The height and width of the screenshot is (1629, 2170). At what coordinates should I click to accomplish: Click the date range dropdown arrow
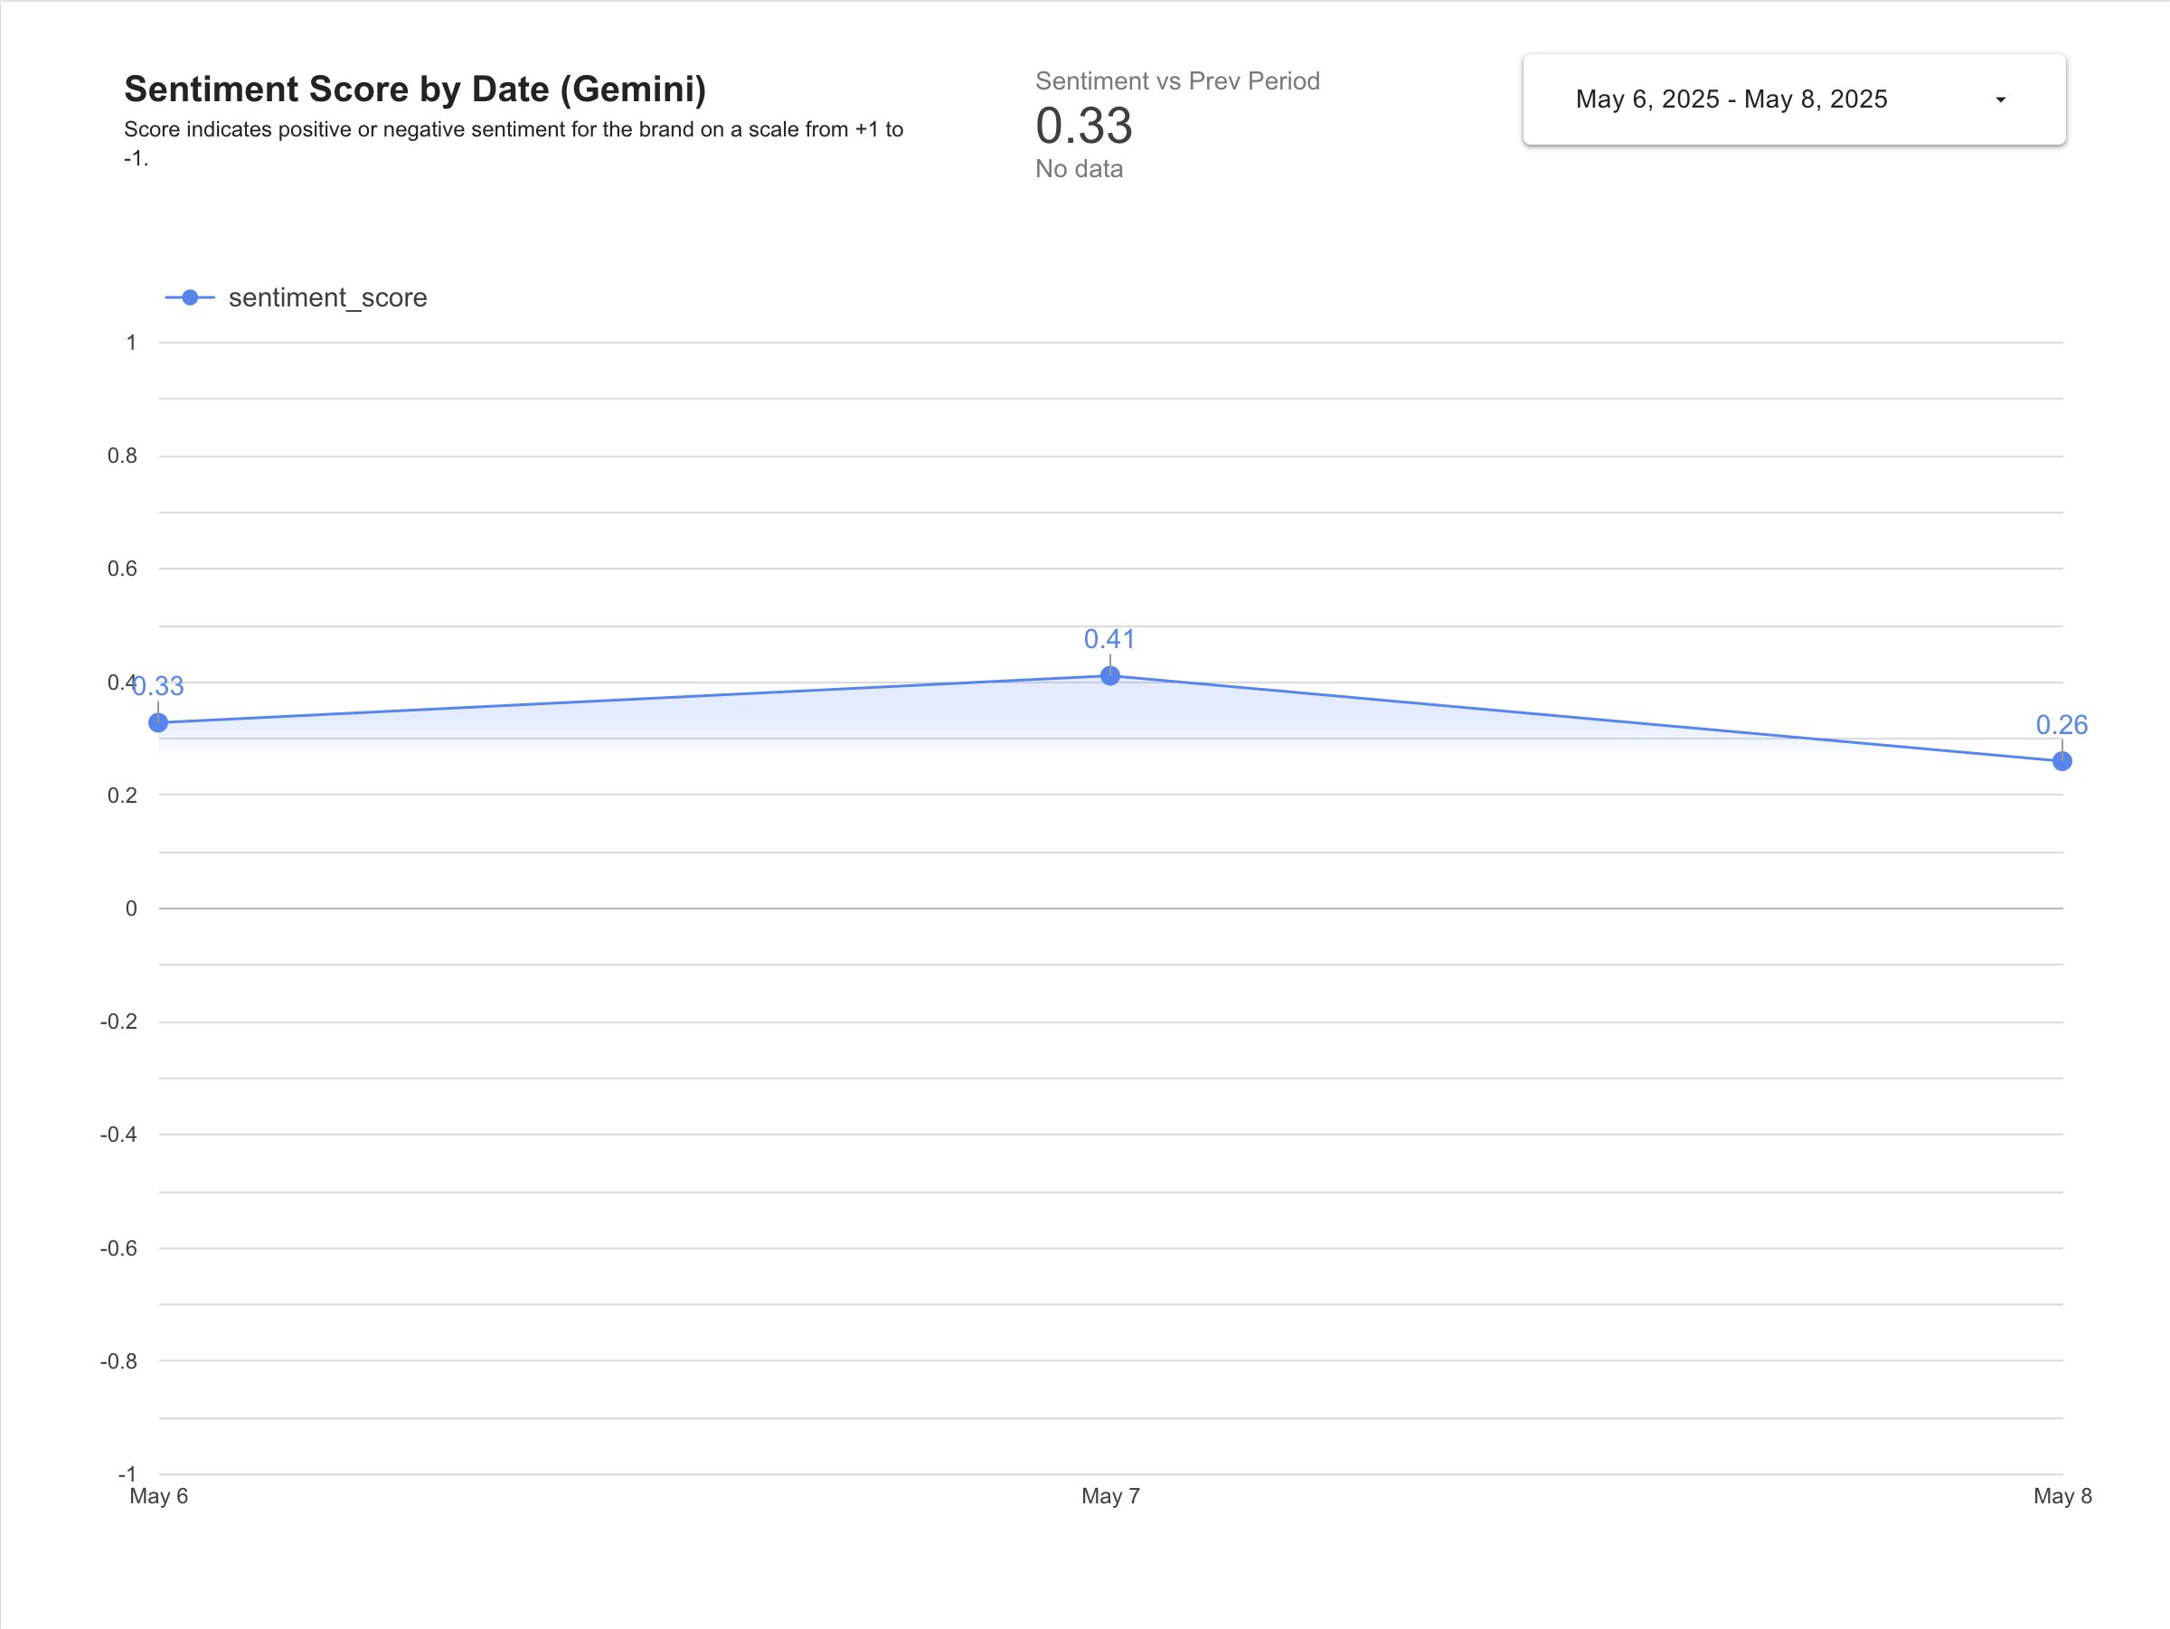click(x=2000, y=99)
